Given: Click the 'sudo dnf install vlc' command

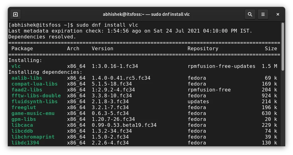Looking at the screenshot, I should [x=107, y=25].
